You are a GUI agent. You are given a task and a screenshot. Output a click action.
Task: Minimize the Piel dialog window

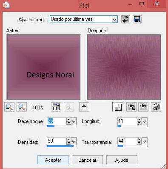130,5
